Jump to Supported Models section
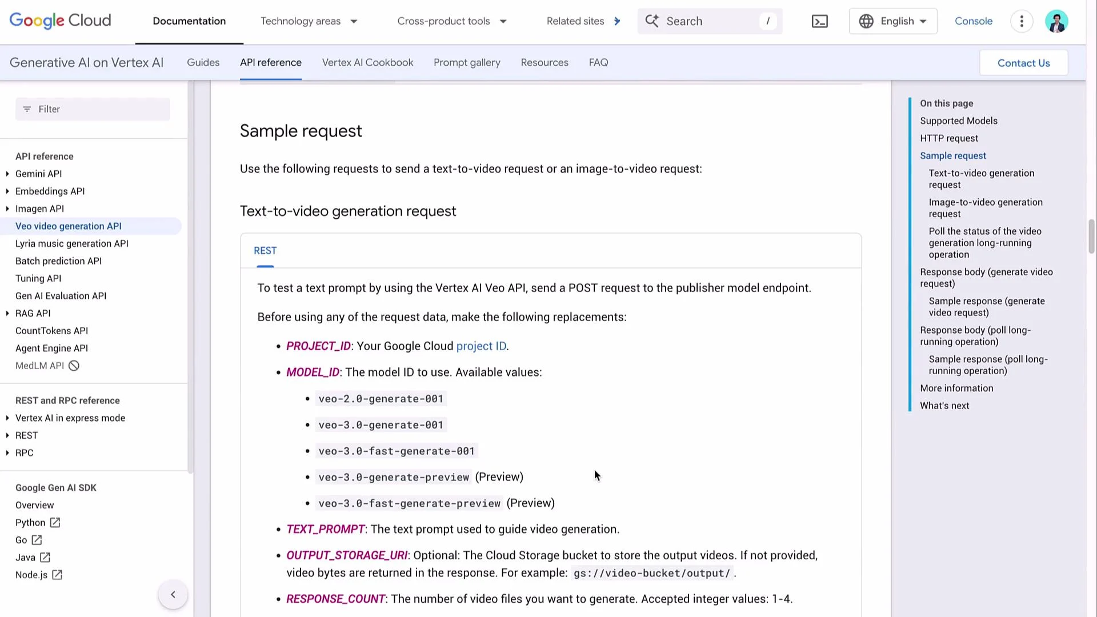 (x=959, y=121)
